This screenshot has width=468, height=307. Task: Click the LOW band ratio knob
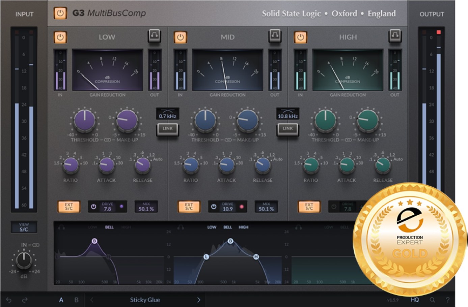71,165
